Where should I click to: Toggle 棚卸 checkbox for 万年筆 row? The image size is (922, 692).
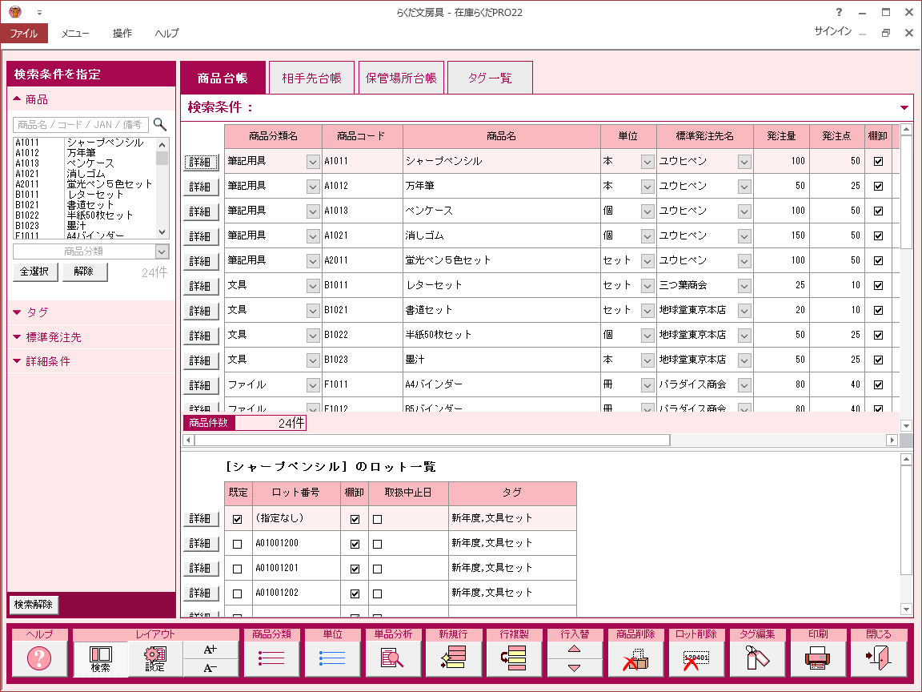point(879,186)
